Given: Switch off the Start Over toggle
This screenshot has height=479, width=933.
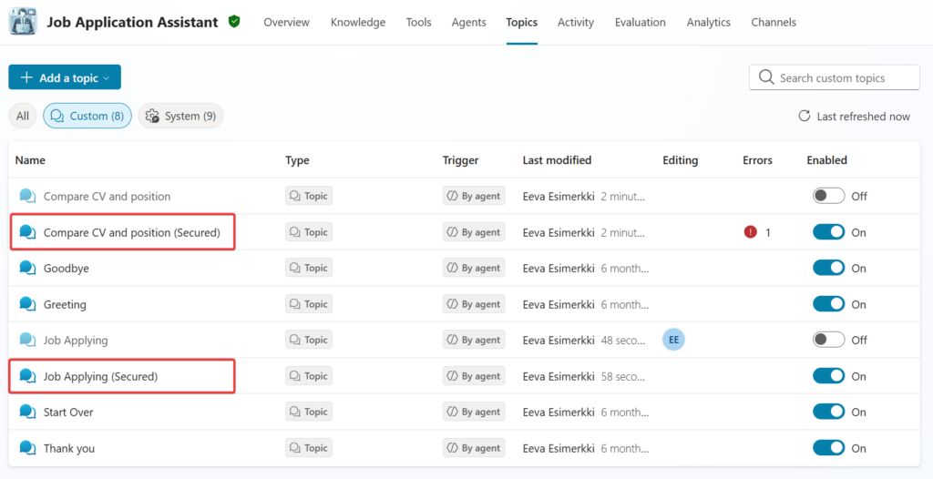Looking at the screenshot, I should (x=829, y=412).
